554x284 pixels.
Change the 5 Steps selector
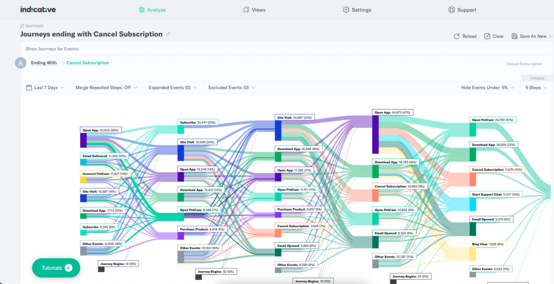(x=537, y=87)
